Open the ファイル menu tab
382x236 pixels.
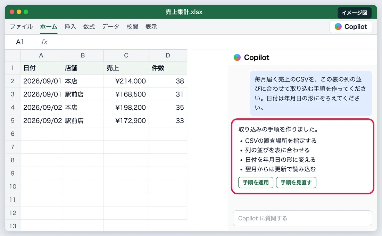(x=22, y=26)
